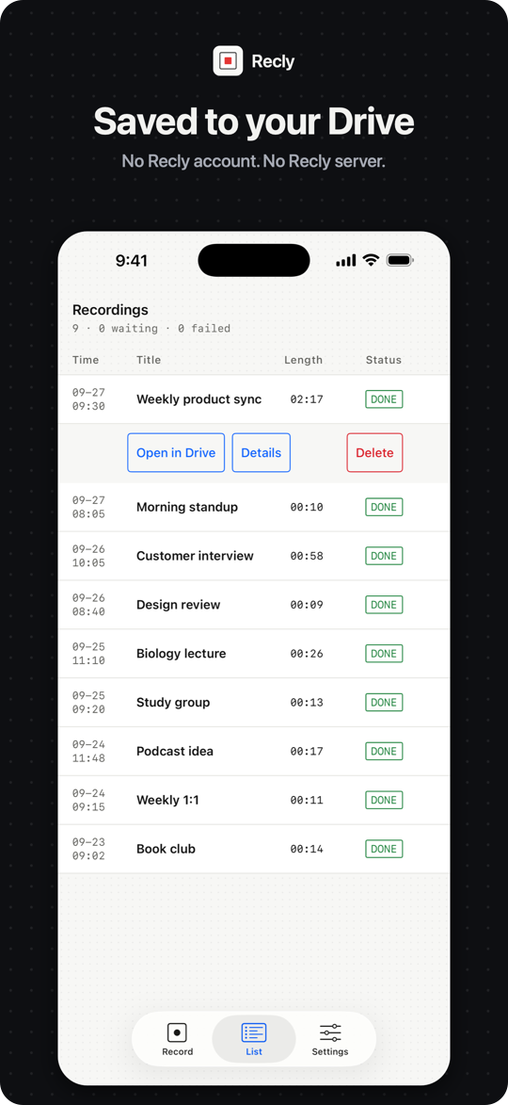Select the Morning standup recording
Viewport: 508px width, 1105px height.
coord(254,507)
